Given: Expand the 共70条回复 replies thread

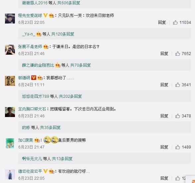Looking at the screenshot, I should (80, 65).
